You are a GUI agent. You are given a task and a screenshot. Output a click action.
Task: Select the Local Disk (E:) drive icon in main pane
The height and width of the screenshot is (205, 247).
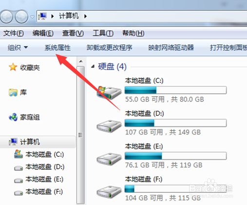(109, 159)
